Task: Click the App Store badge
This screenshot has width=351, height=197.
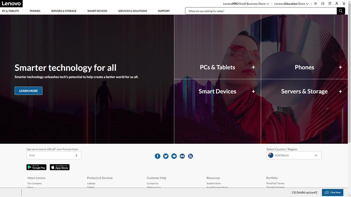Action: pos(60,167)
